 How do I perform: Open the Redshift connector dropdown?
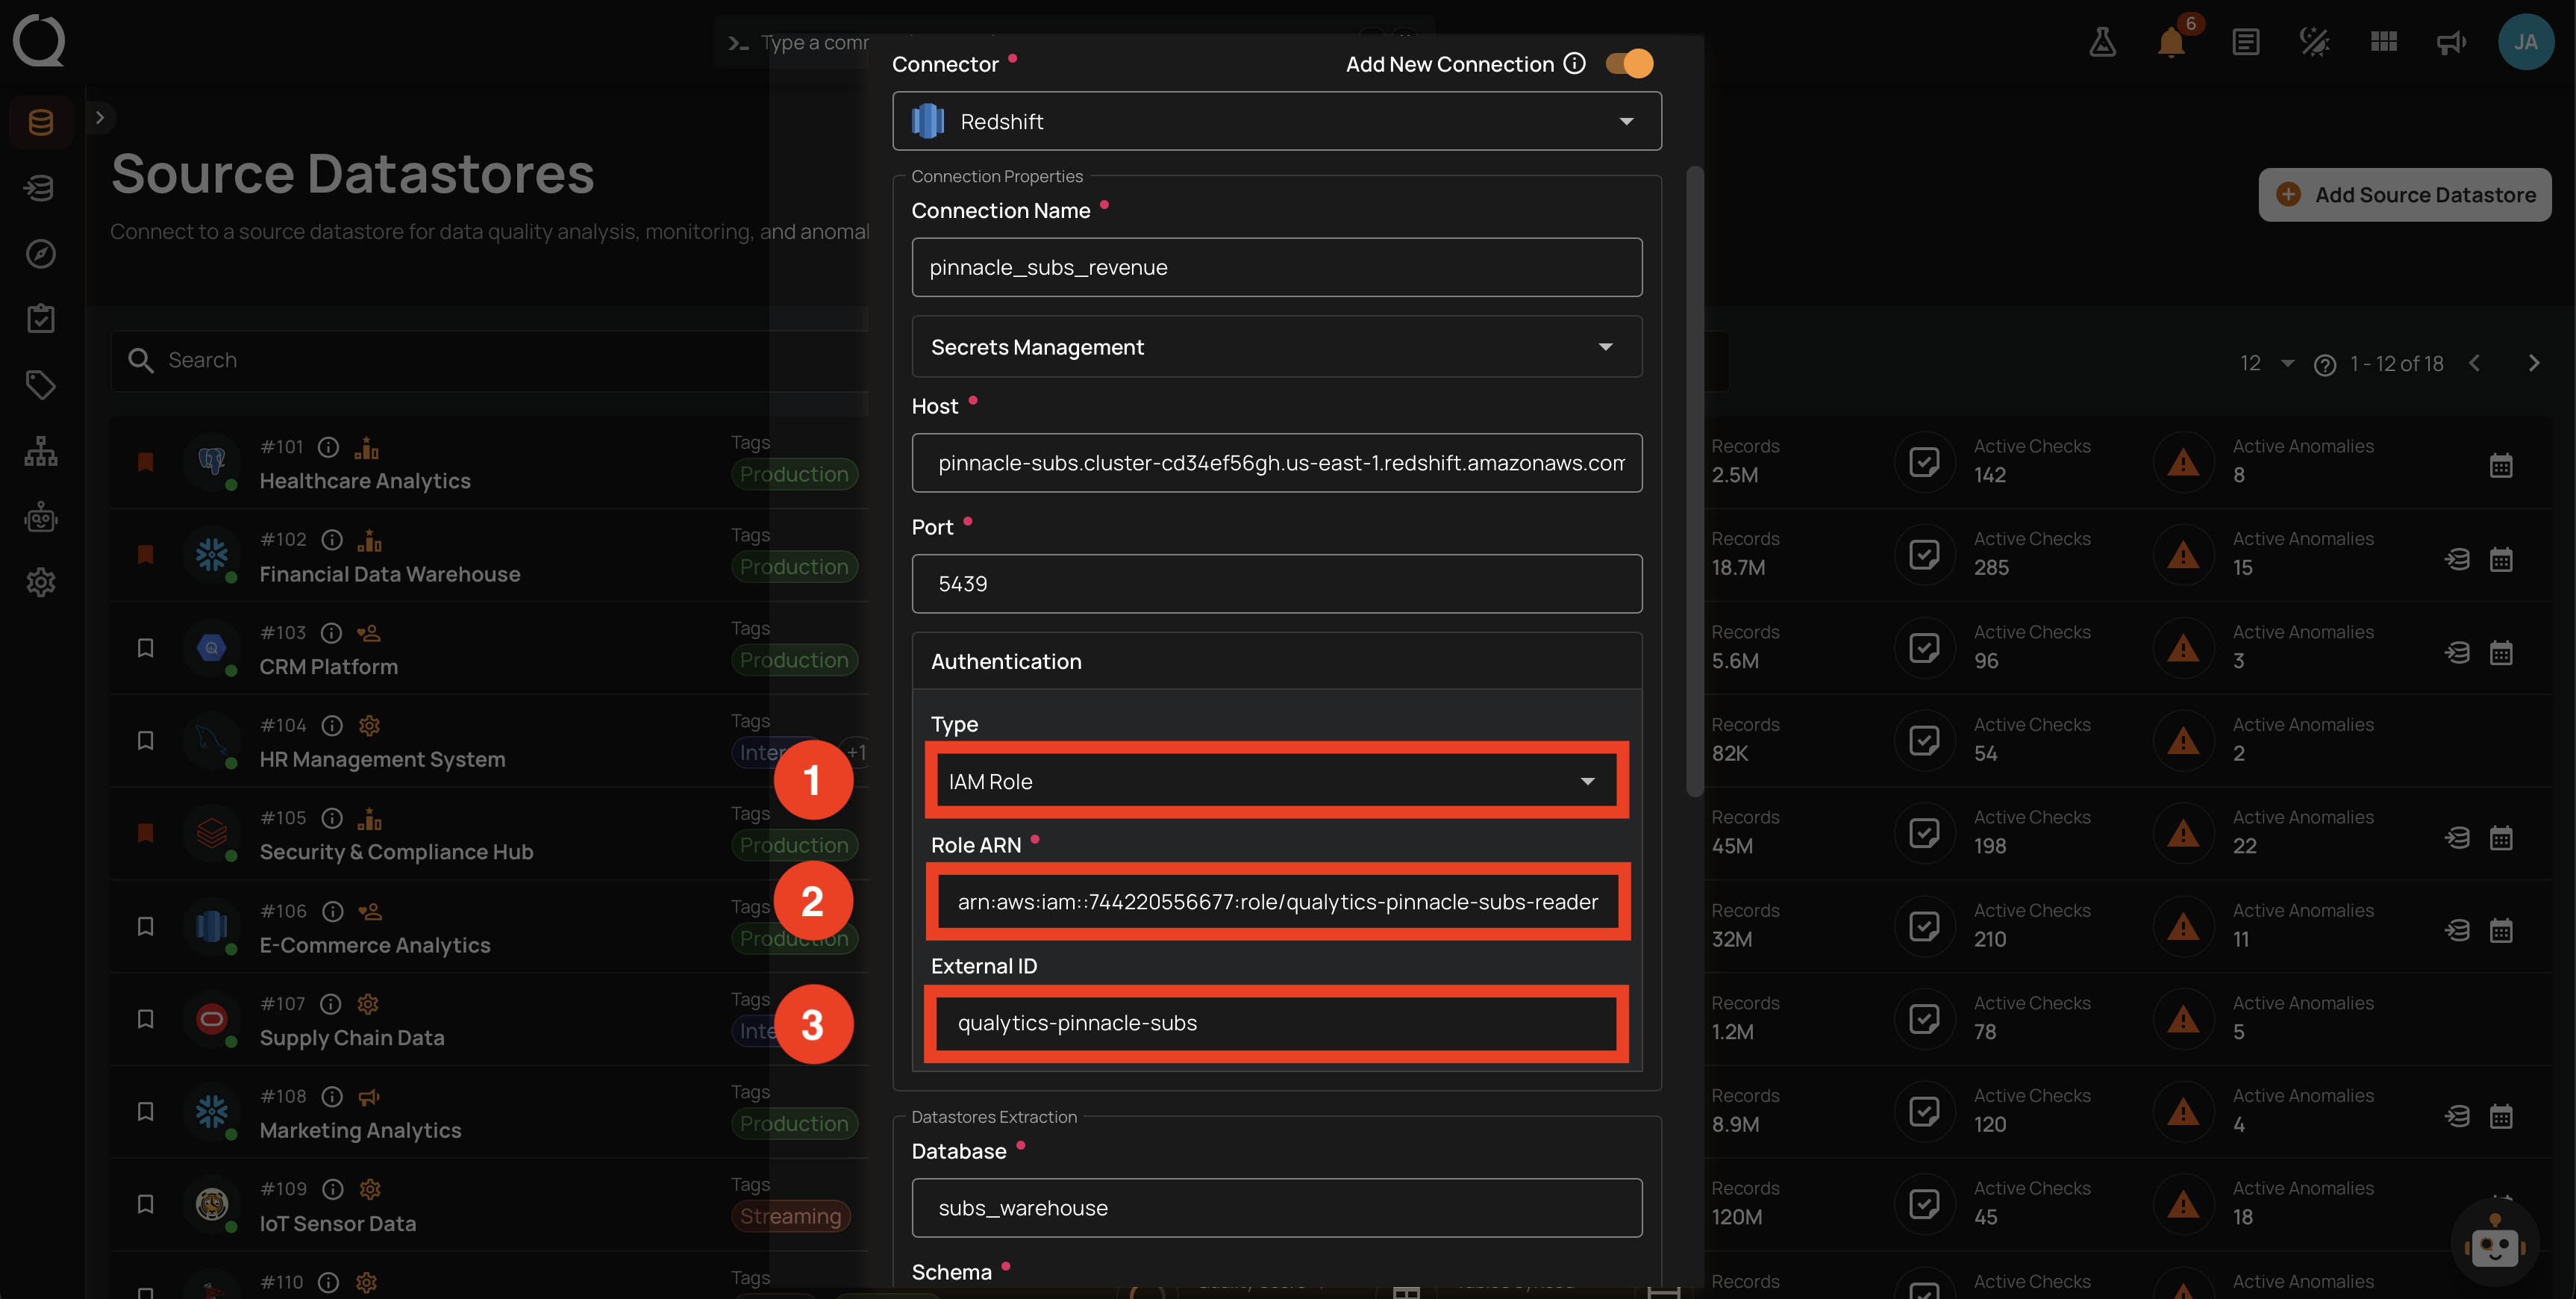coord(1277,121)
